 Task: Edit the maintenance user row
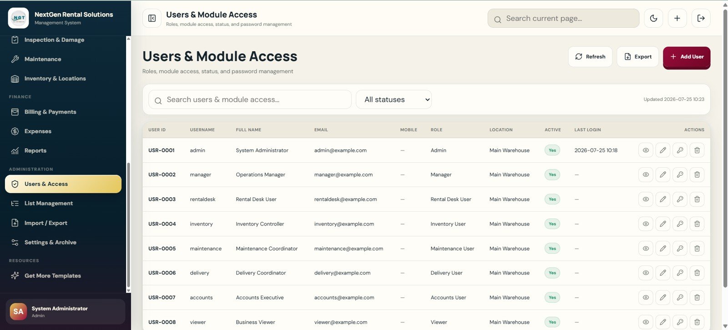coord(663,248)
